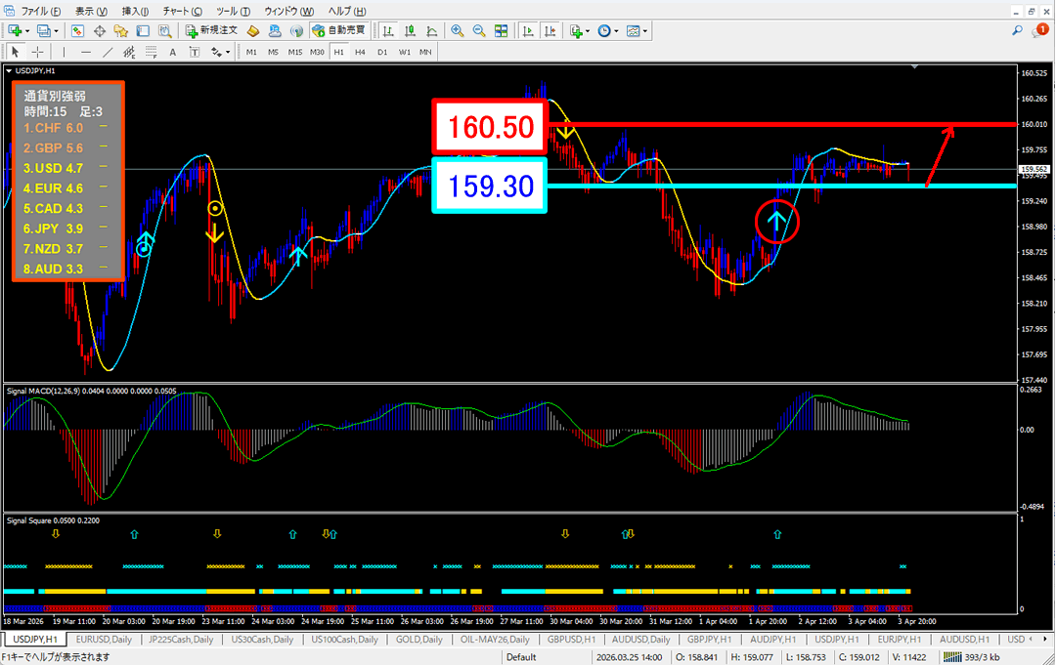Click the notification bell with red badge
The height and width of the screenshot is (665, 1056).
click(1040, 30)
